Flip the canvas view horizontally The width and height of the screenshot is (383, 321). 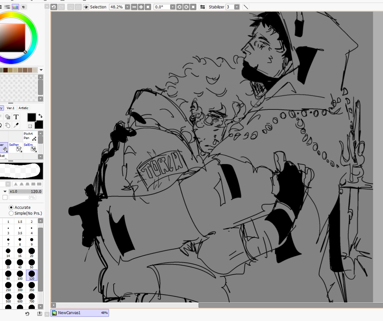202,7
